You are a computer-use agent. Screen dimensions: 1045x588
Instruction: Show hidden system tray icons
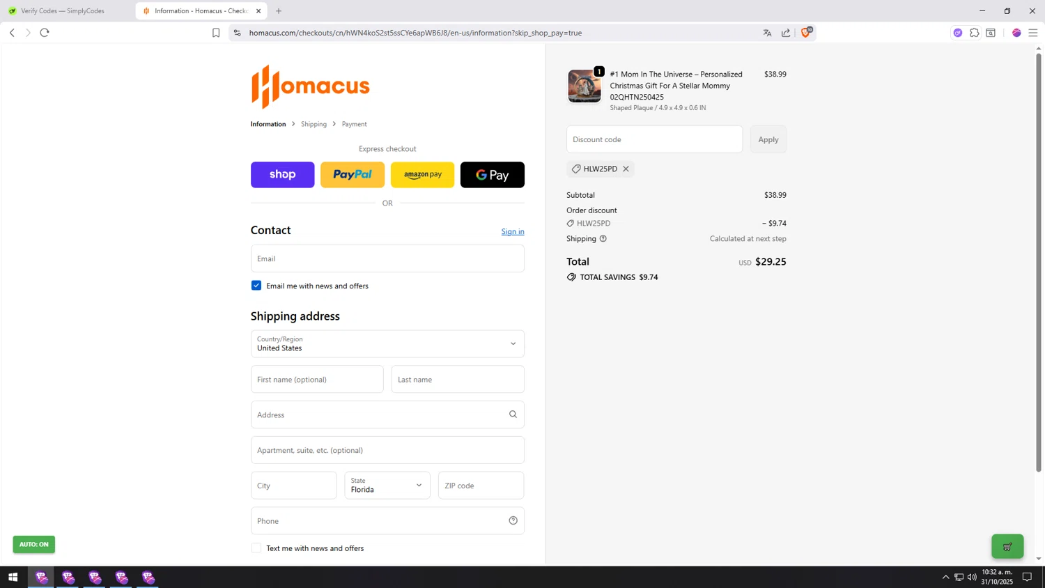[x=945, y=577]
